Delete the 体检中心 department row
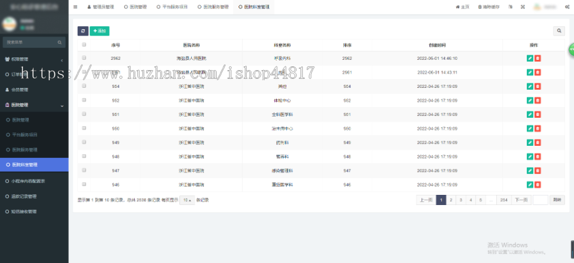The width and height of the screenshot is (574, 263). click(538, 101)
